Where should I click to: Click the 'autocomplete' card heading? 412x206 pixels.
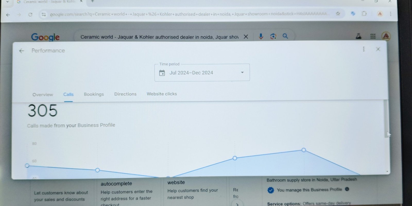click(x=116, y=184)
